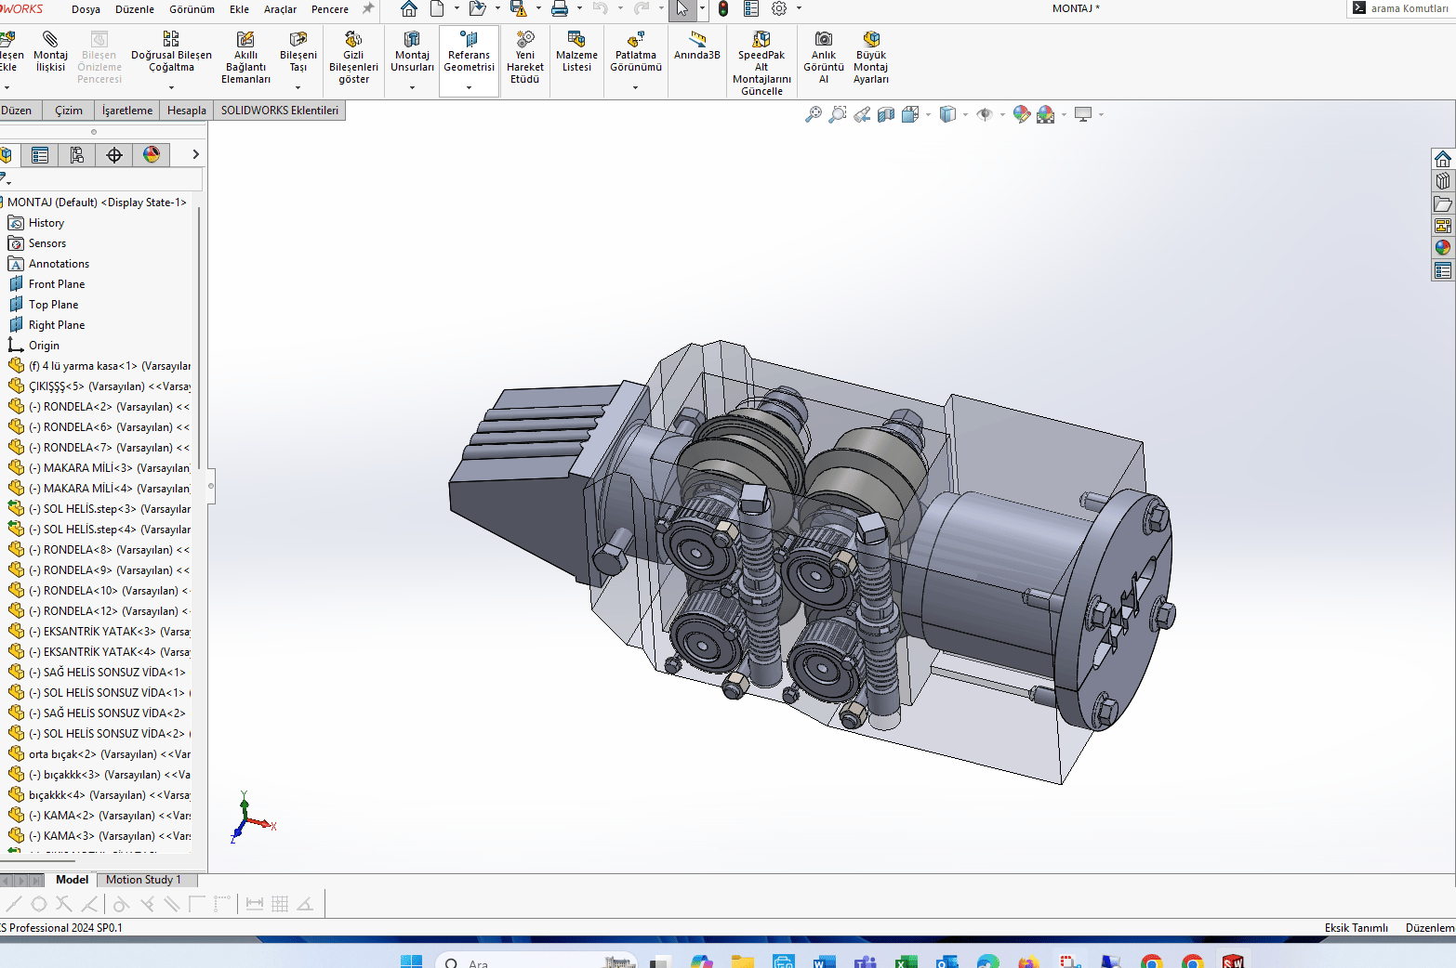Image resolution: width=1456 pixels, height=968 pixels.
Task: Expand the Patlatma Görünümü dropdown arrow
Action: pyautogui.click(x=635, y=88)
